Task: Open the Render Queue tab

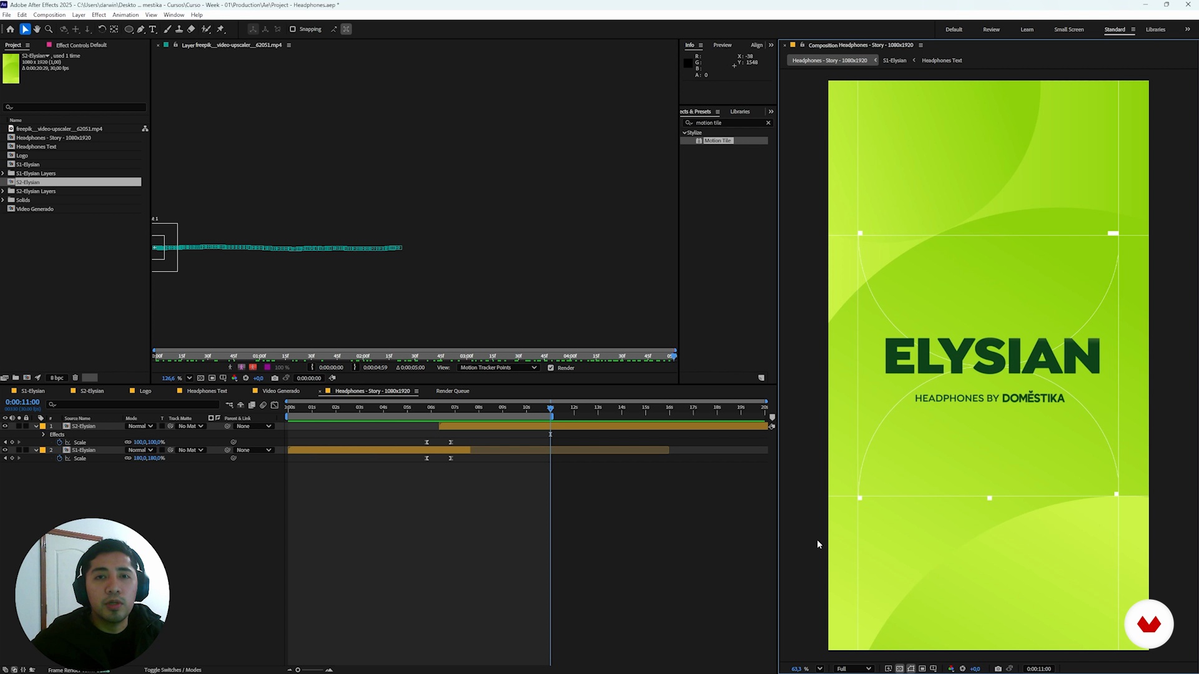Action: coord(452,391)
